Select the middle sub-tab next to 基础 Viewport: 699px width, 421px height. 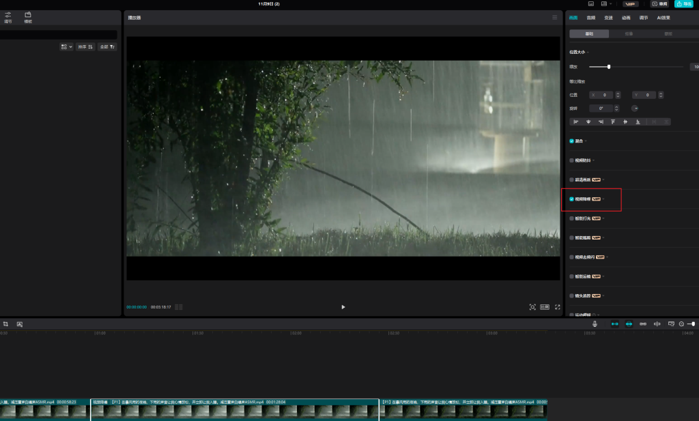[x=629, y=34]
